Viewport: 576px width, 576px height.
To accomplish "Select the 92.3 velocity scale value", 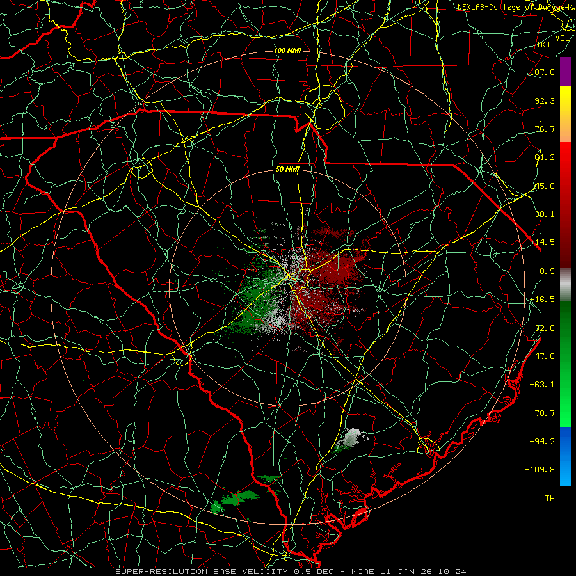I will [x=545, y=100].
